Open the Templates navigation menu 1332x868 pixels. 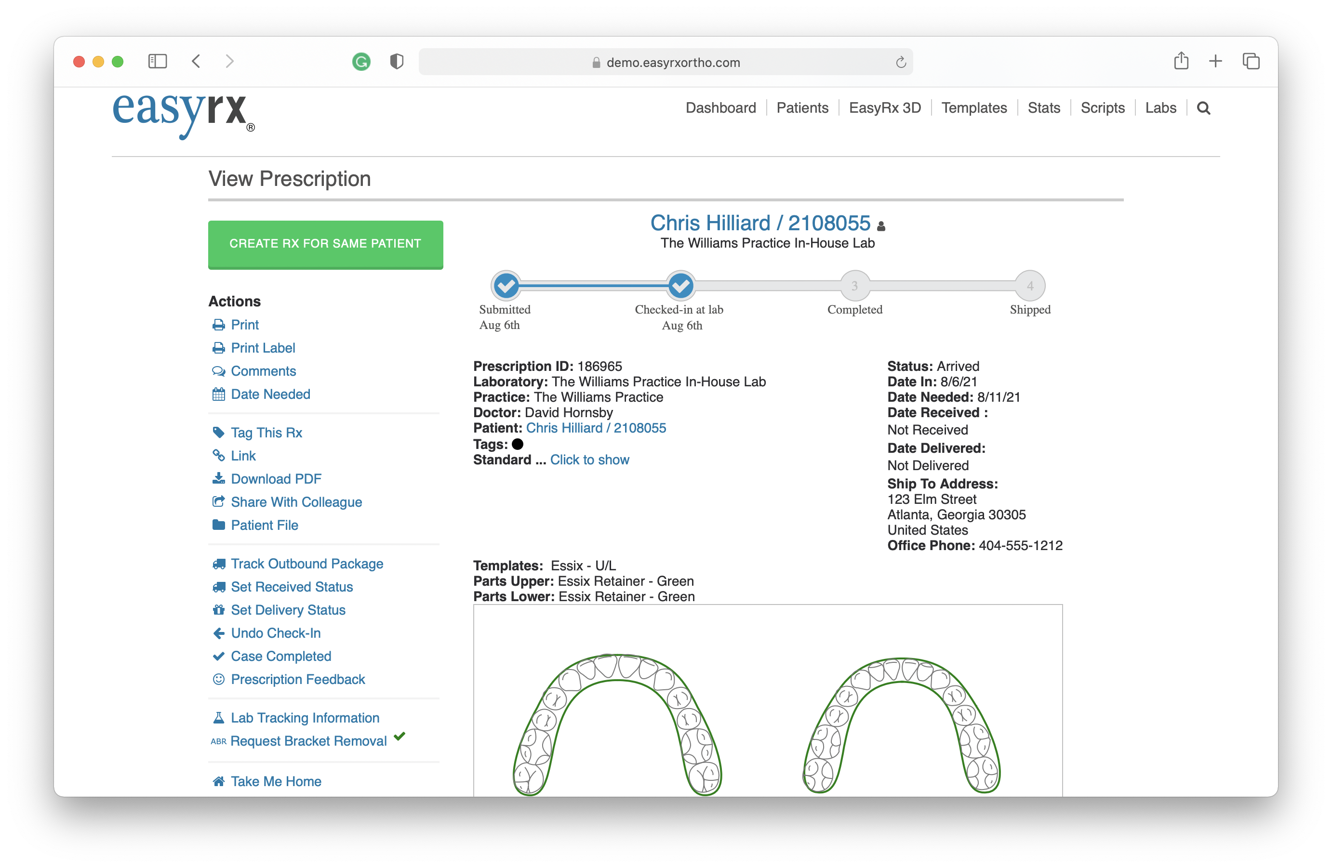pyautogui.click(x=974, y=108)
